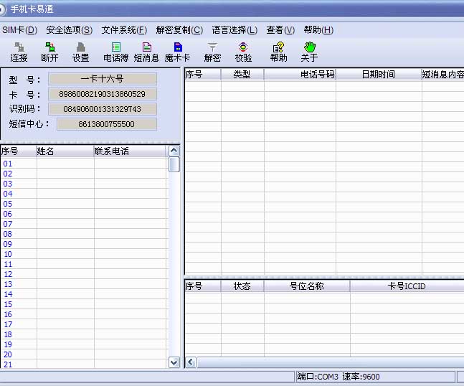
Task: Click the phonebook scroll up arrow
Action: click(174, 151)
